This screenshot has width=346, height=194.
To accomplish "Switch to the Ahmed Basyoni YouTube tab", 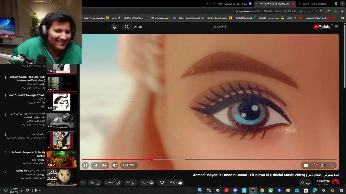I will pyautogui.click(x=276, y=4).
